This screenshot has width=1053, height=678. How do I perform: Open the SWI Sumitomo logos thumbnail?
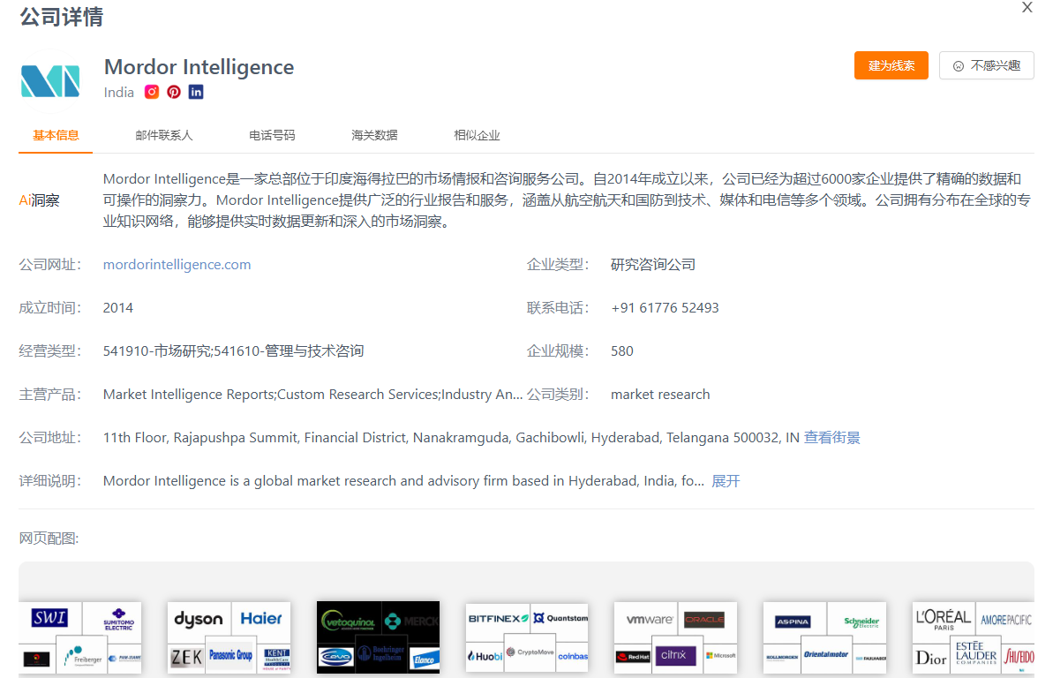coord(80,637)
